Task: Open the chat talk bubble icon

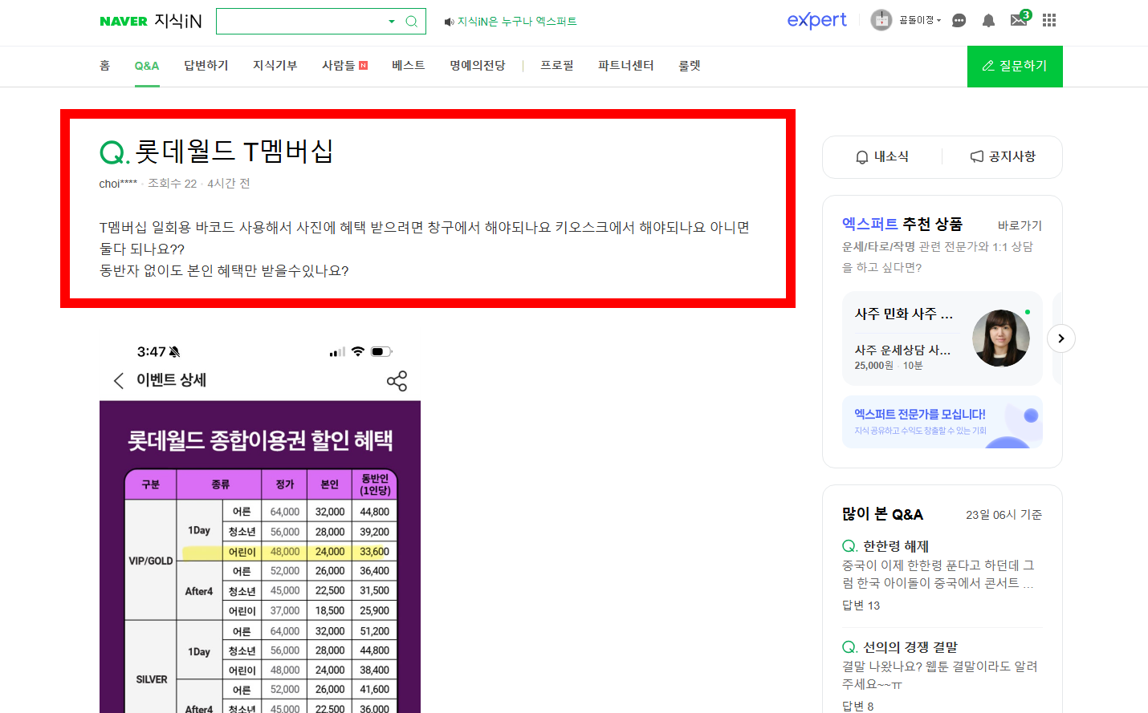Action: point(959,21)
